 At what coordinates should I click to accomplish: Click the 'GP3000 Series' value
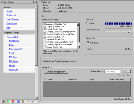[64, 5]
